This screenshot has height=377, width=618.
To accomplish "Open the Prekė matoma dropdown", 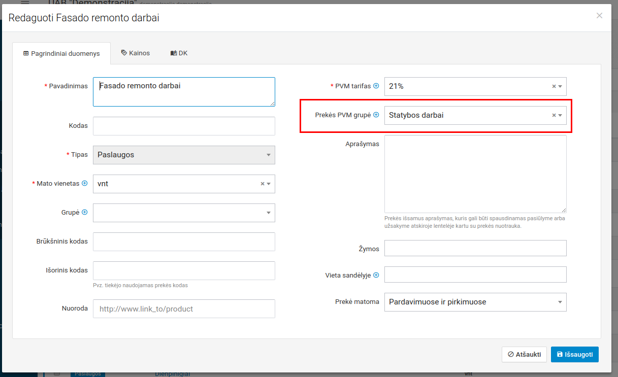I will coord(475,302).
